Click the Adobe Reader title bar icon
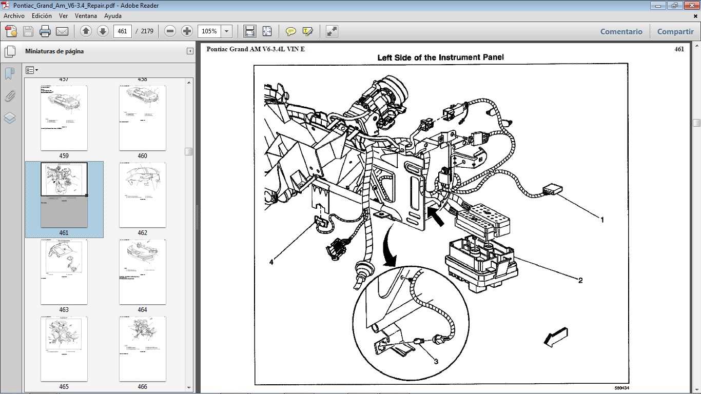The width and height of the screenshot is (701, 394). coord(6,5)
